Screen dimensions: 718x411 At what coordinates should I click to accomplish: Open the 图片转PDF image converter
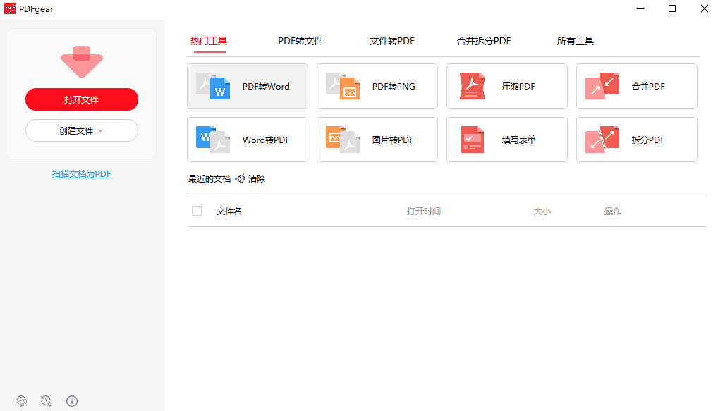pos(377,140)
